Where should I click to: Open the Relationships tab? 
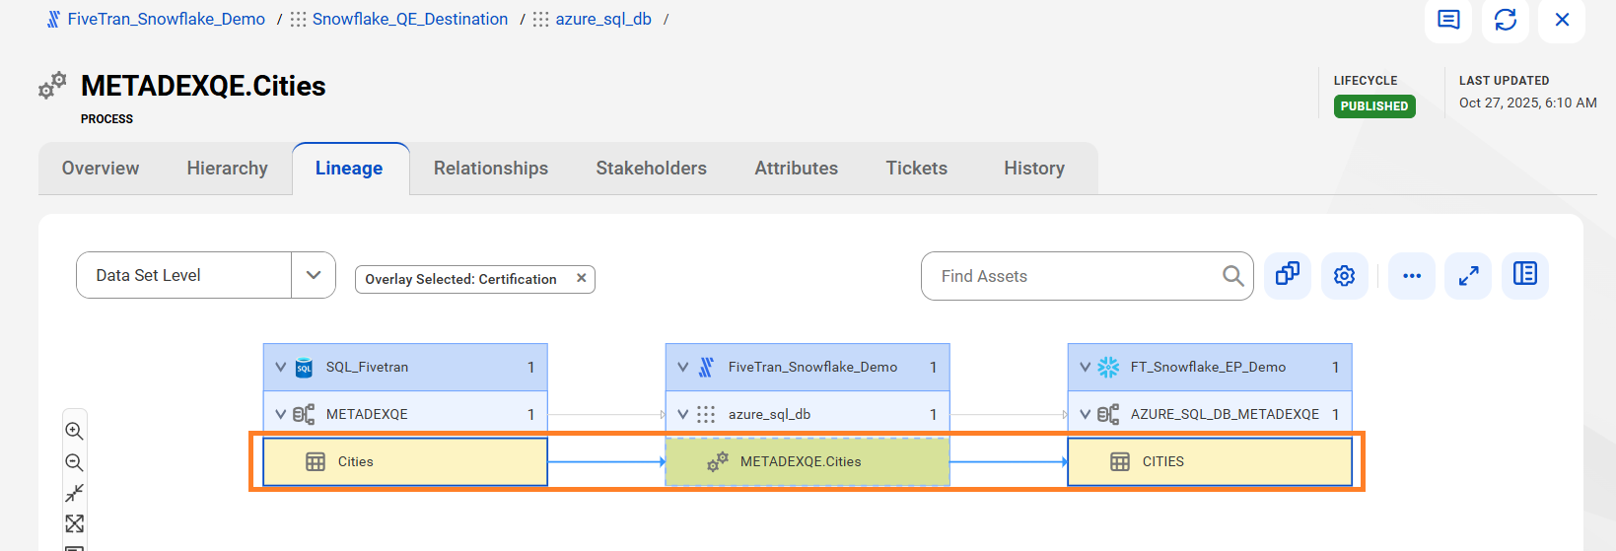(x=491, y=169)
